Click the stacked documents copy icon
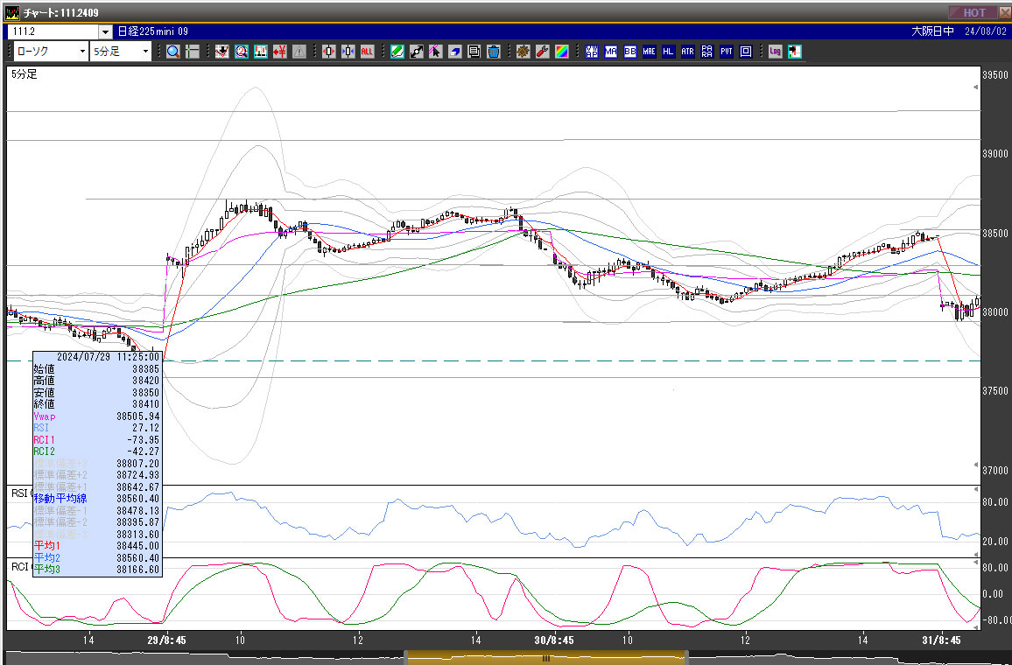 (474, 52)
